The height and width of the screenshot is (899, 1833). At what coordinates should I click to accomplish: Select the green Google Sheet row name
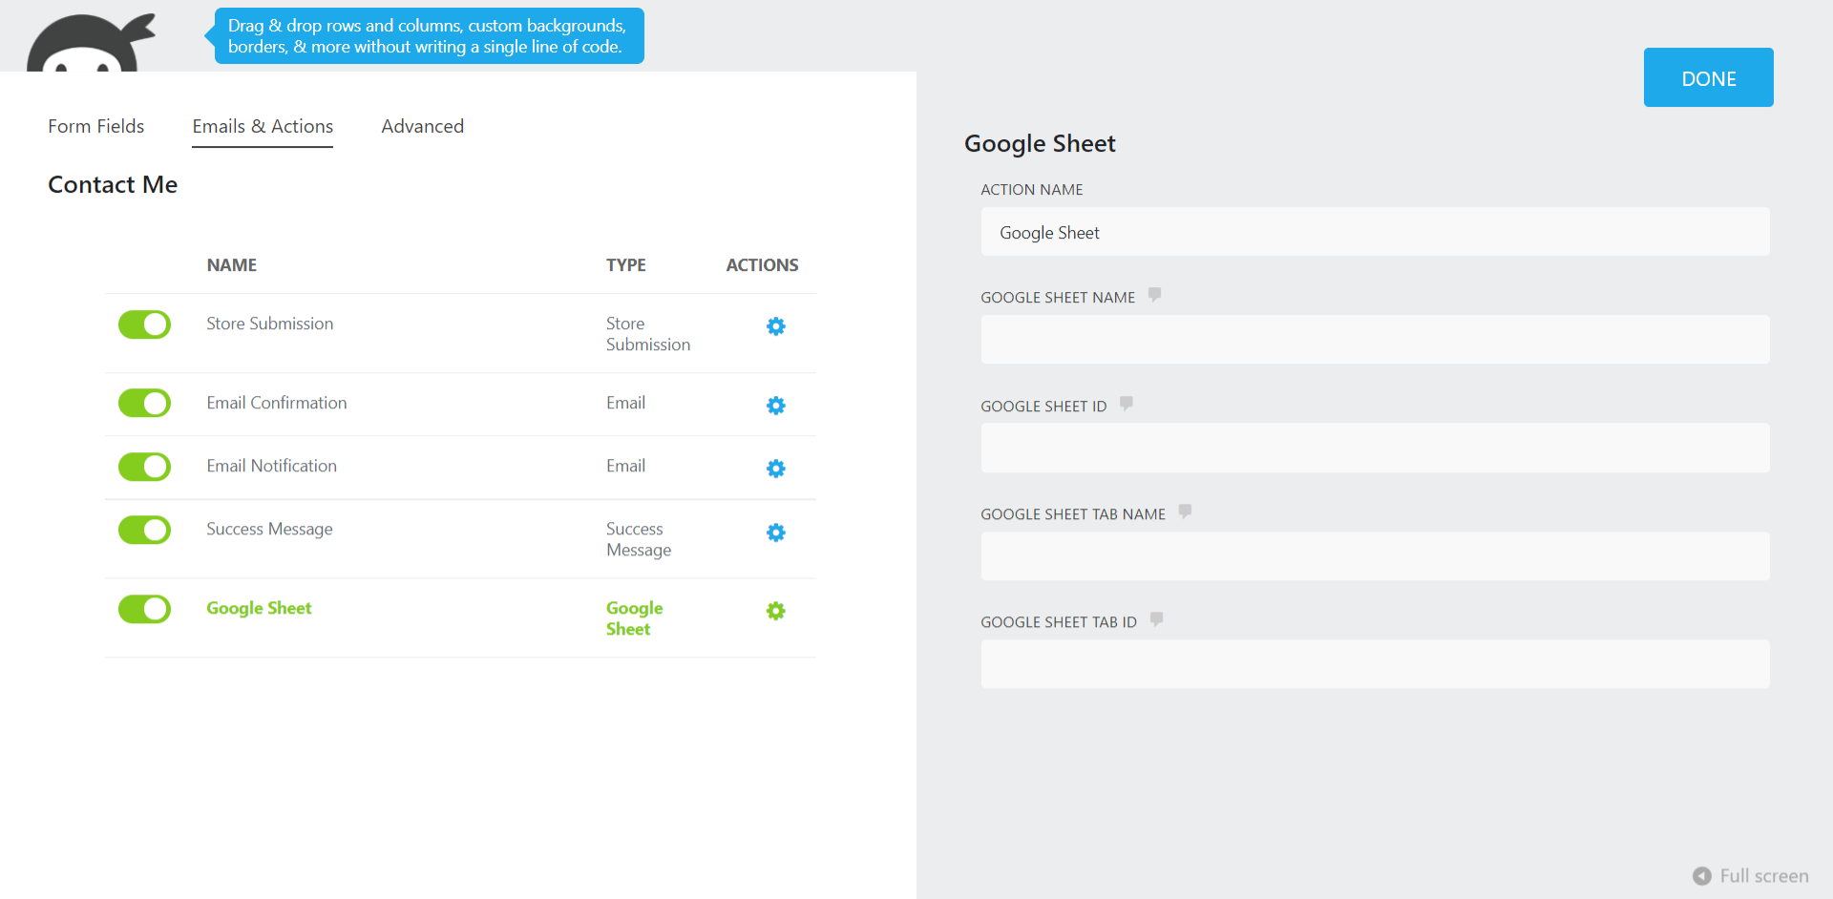pyautogui.click(x=259, y=608)
